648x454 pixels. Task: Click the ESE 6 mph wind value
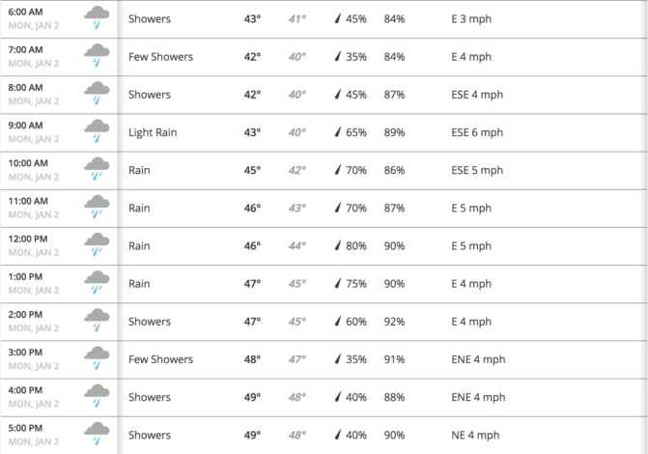tap(477, 132)
